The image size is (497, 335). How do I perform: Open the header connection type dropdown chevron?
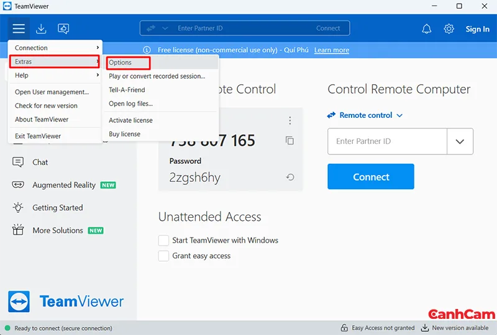(x=165, y=28)
